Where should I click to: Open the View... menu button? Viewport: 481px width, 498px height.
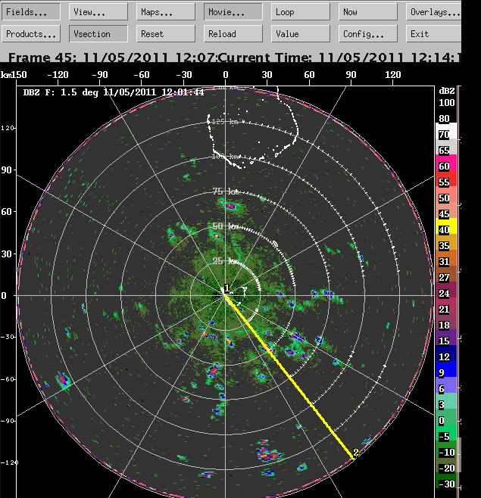coord(98,12)
